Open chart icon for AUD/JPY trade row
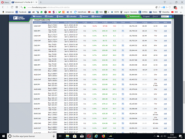This screenshot has height=139, width=185. click(123, 109)
